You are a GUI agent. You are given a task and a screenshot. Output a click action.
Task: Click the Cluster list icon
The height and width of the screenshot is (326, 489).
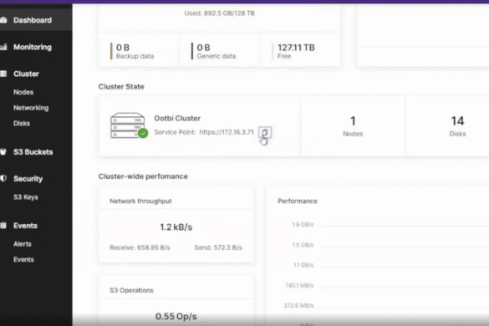3,74
